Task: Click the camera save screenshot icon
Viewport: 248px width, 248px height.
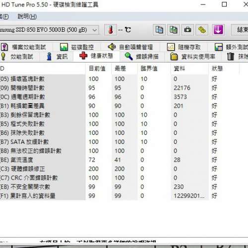Action: pos(187,30)
